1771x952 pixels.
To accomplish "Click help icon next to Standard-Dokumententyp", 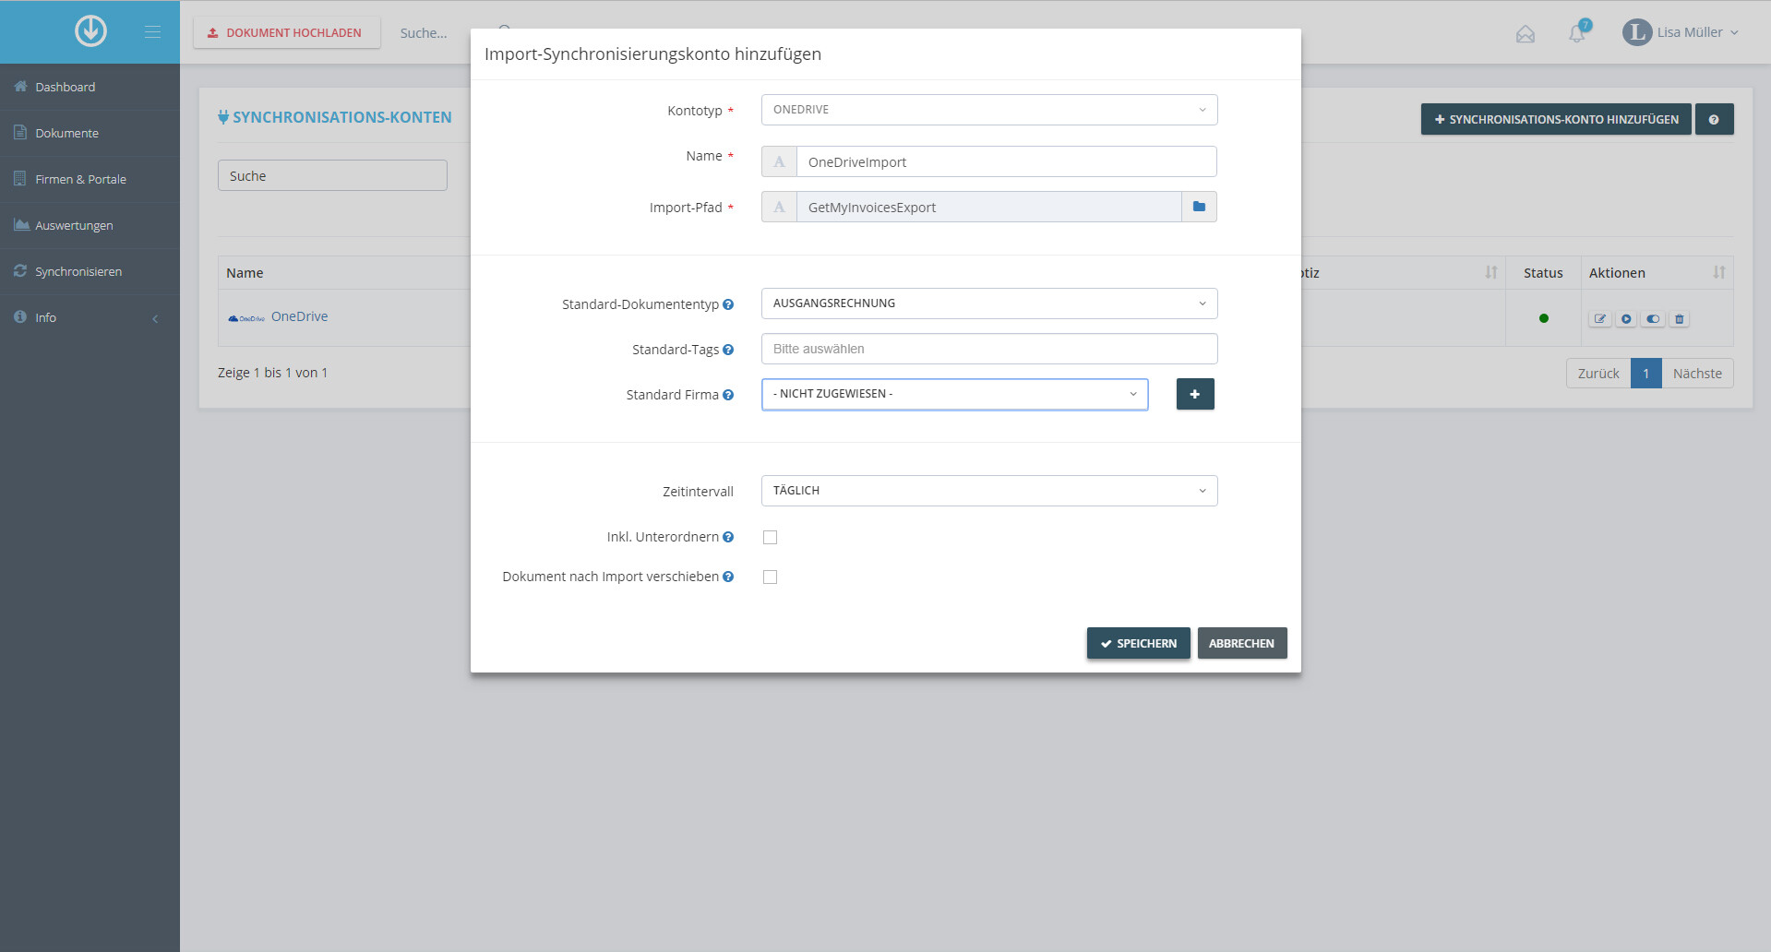I will (728, 304).
